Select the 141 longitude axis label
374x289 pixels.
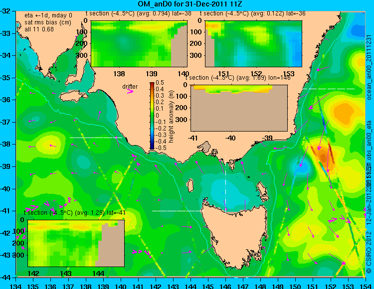pyautogui.click(x=138, y=286)
